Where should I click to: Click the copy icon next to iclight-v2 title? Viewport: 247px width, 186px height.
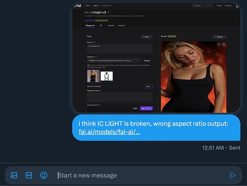(109, 12)
